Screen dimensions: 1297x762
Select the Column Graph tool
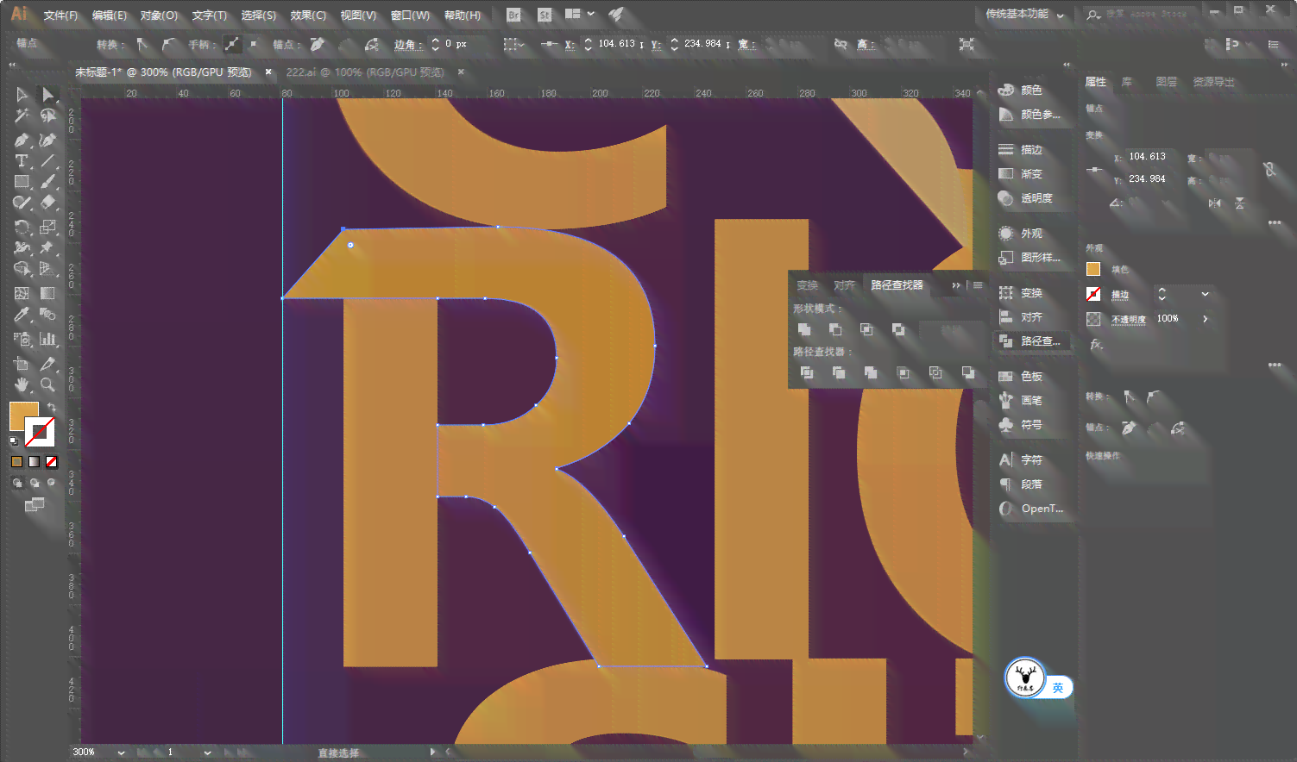click(48, 339)
